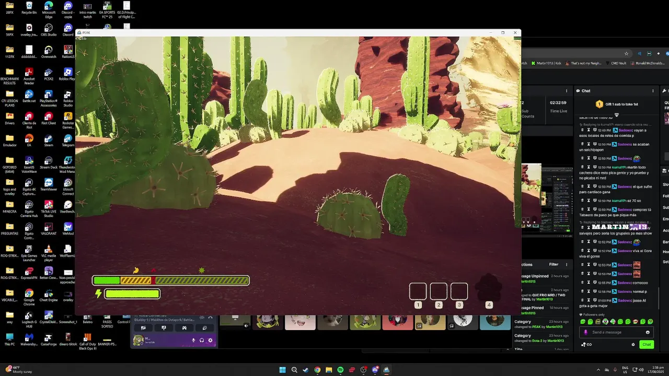Screen dimensions: 669x376
Task: Launch PCSX2 from the desktop
Action: click(49, 74)
